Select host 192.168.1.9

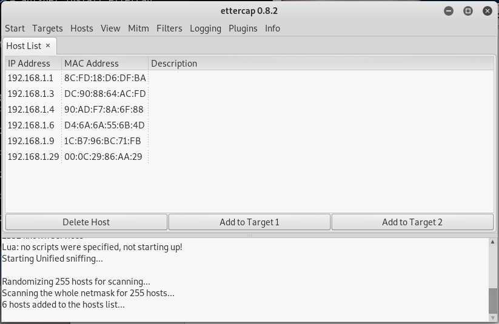click(31, 141)
